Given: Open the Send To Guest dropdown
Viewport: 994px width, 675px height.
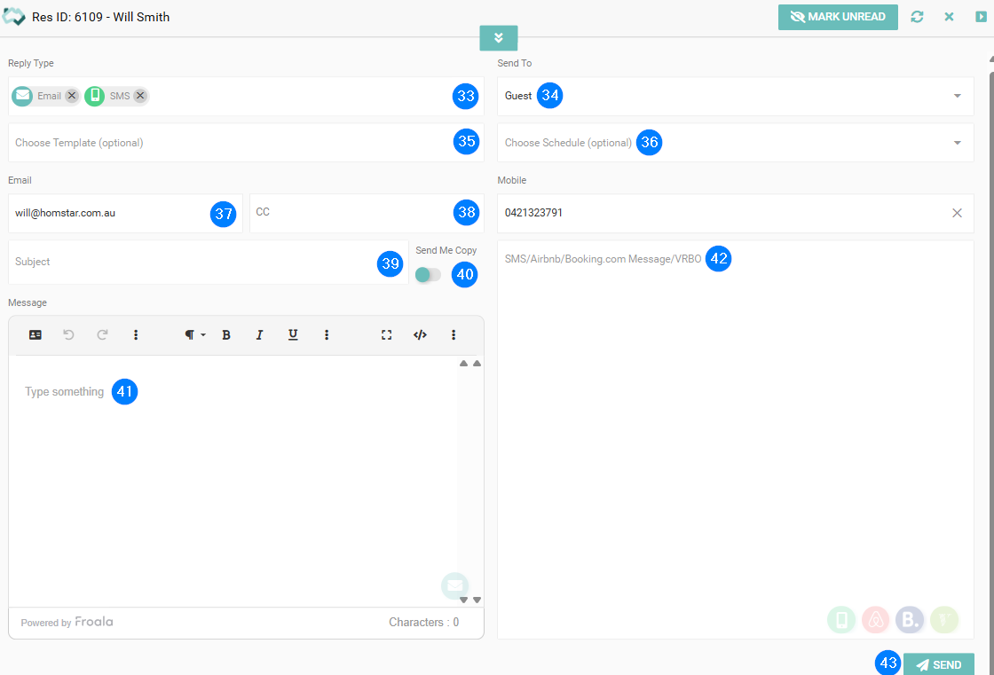Looking at the screenshot, I should click(x=957, y=96).
